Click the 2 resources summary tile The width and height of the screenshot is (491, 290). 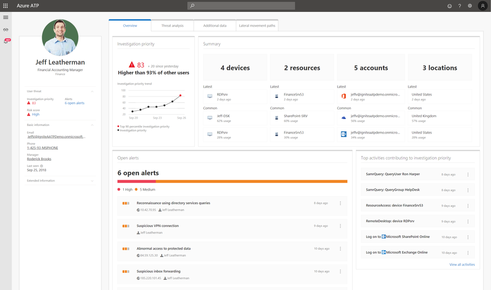tap(302, 67)
